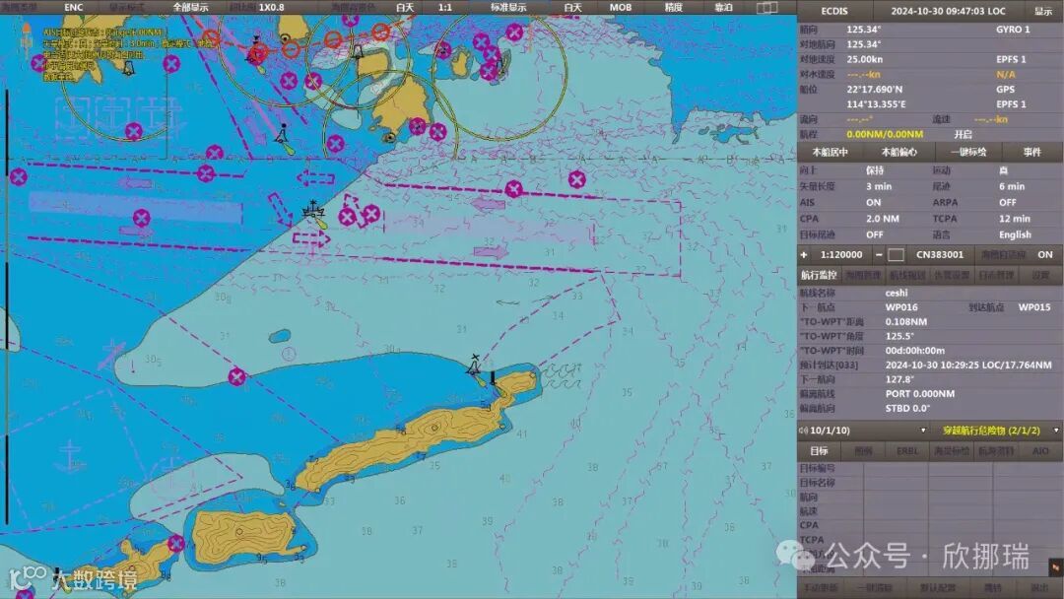Screen dimensions: 1064x599
Task: Click the magenta traffic arrow labeled near depth 31
Action: click(x=490, y=251)
